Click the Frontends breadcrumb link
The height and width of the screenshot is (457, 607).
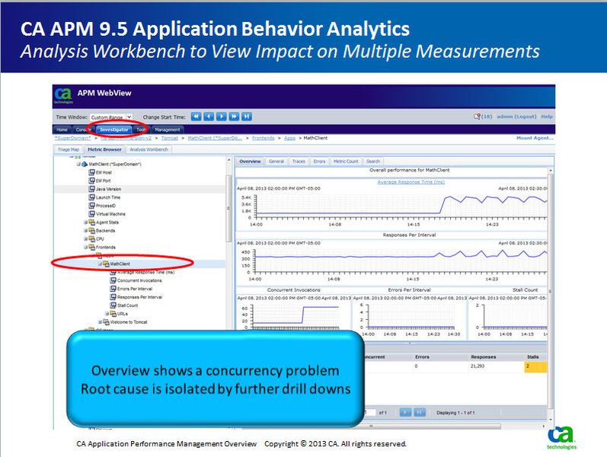263,138
